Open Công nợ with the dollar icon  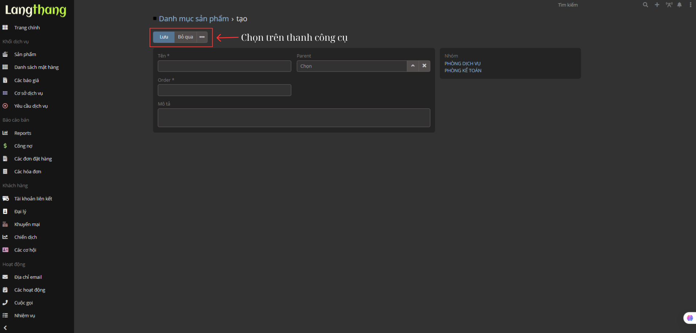(x=23, y=146)
